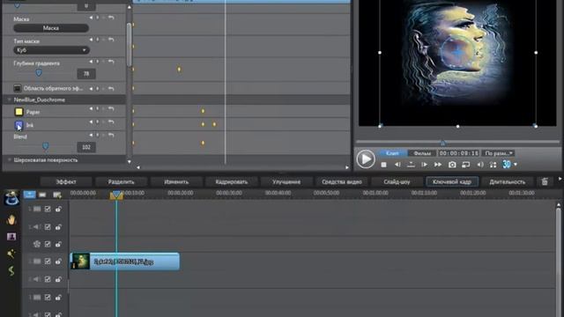
Task: Select the blue clip on the timeline
Action: tap(125, 262)
